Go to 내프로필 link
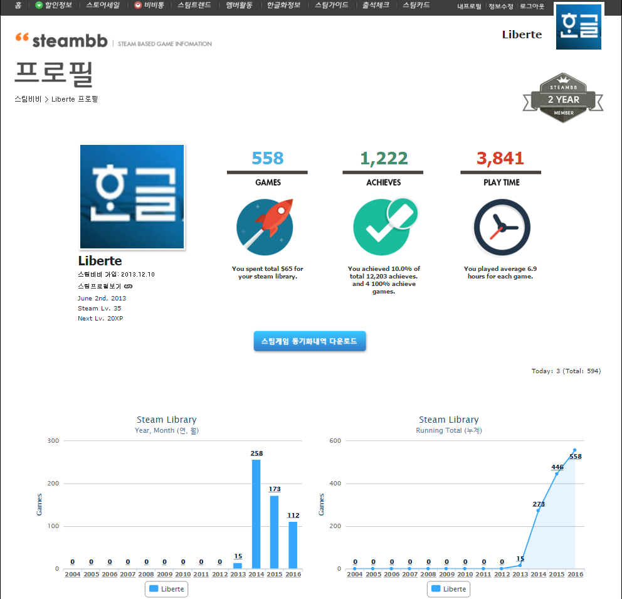Screen dimensions: 622x599 coord(469,6)
